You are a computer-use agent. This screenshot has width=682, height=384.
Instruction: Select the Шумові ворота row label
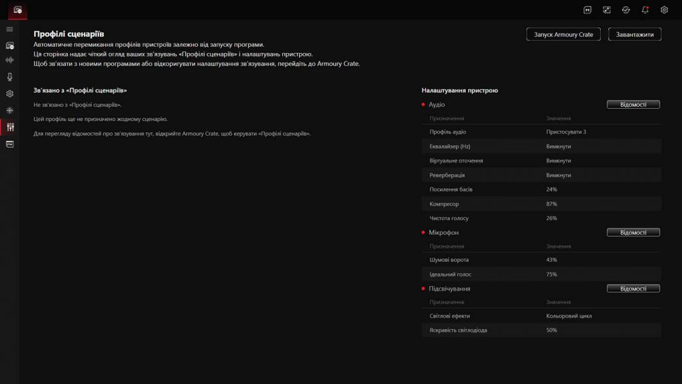pos(449,260)
